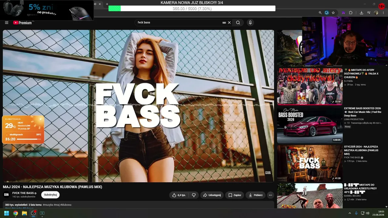Like the video (4,4 tys.)
The width and height of the screenshot is (388, 218).
coord(179,195)
